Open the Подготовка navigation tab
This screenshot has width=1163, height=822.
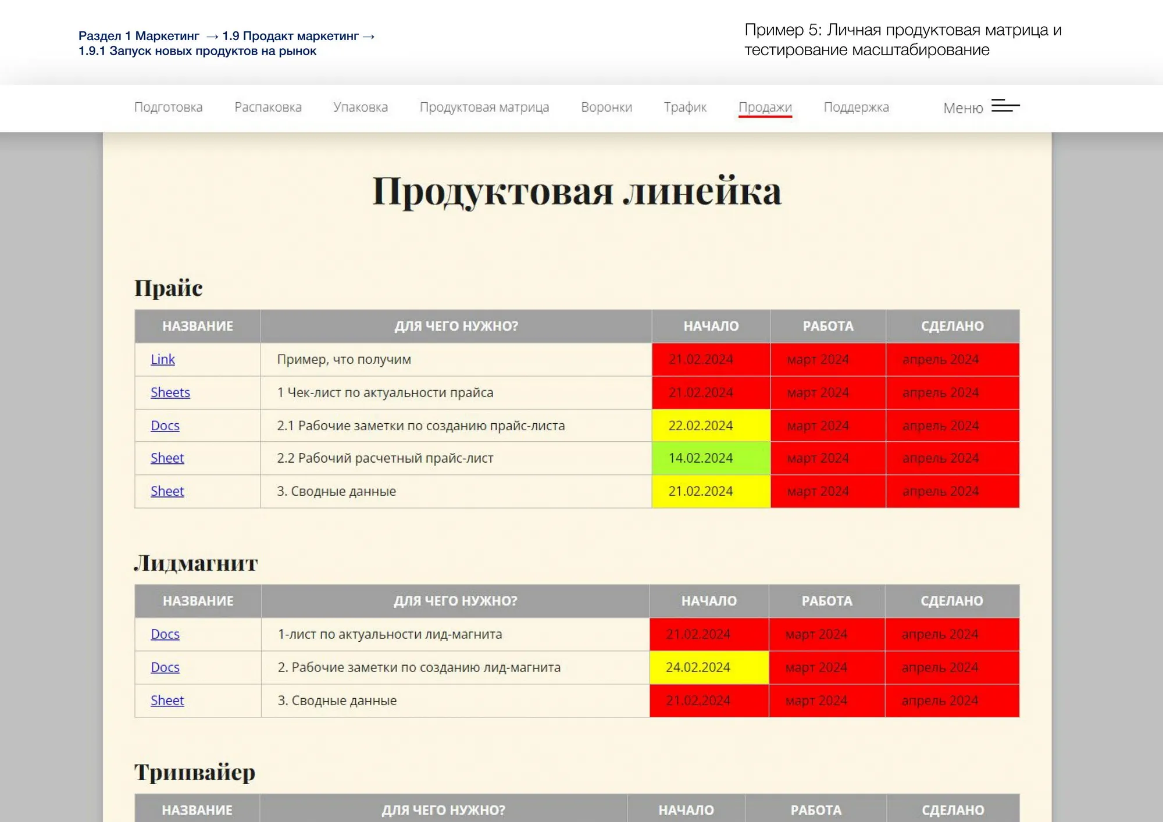point(168,107)
